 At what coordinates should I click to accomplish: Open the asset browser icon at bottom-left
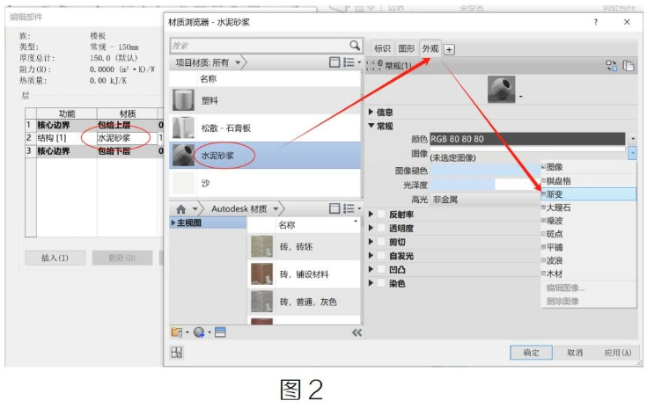177,353
